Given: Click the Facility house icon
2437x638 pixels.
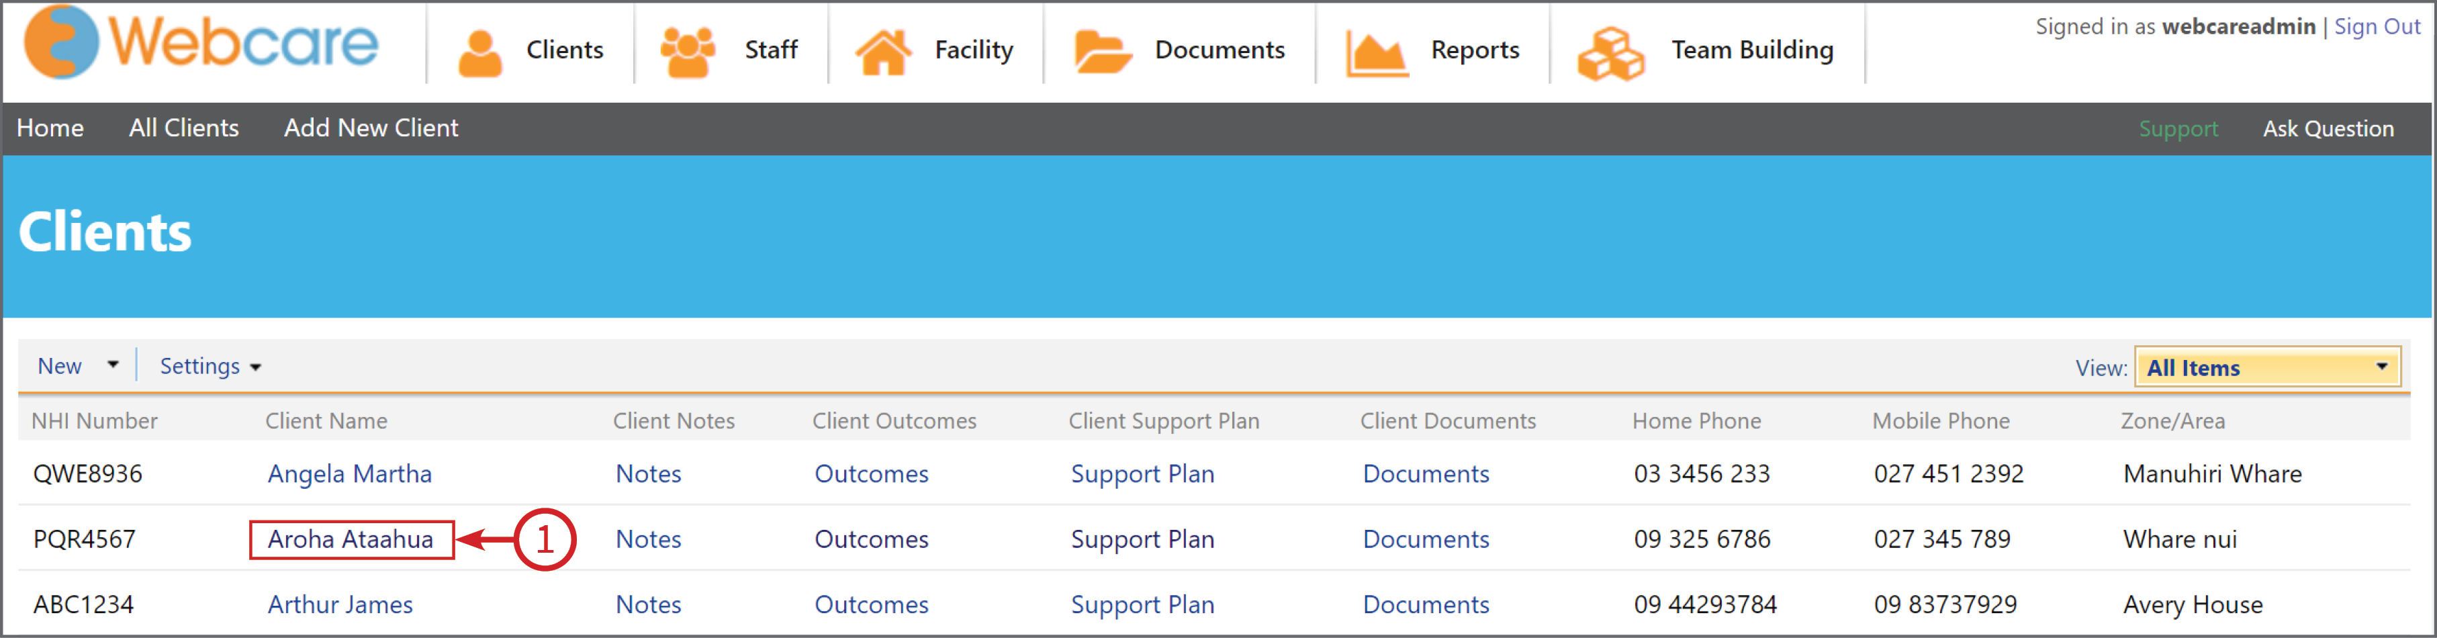Looking at the screenshot, I should (882, 47).
